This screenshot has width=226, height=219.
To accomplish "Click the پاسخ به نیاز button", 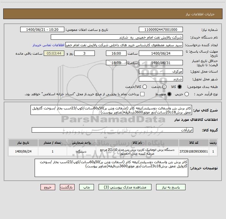I will [171, 187].
